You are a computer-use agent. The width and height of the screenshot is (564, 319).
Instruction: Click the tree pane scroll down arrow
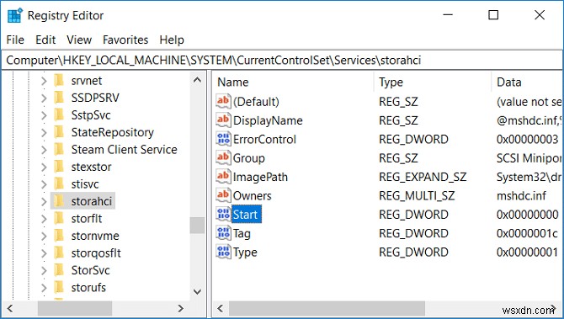point(197,292)
